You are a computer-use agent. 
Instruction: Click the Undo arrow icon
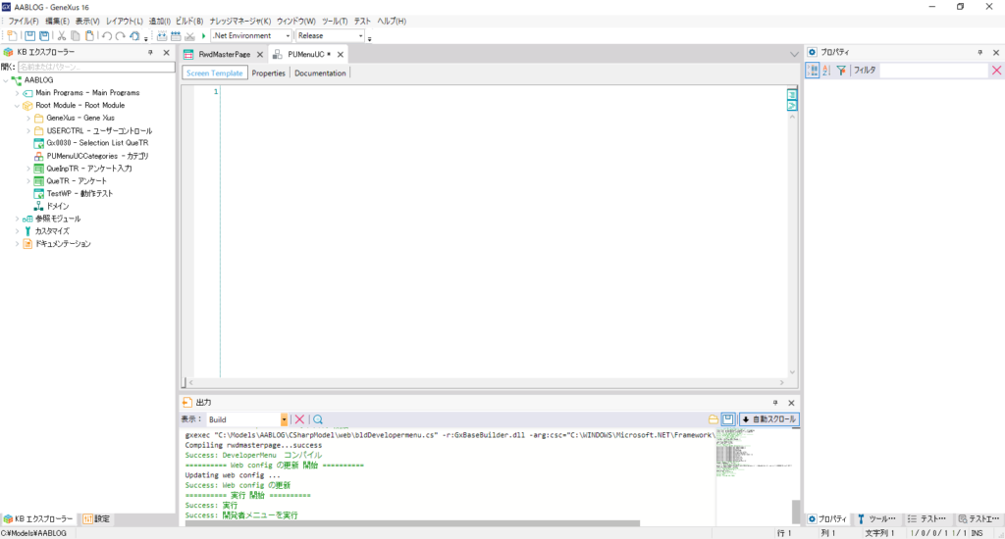[x=107, y=36]
